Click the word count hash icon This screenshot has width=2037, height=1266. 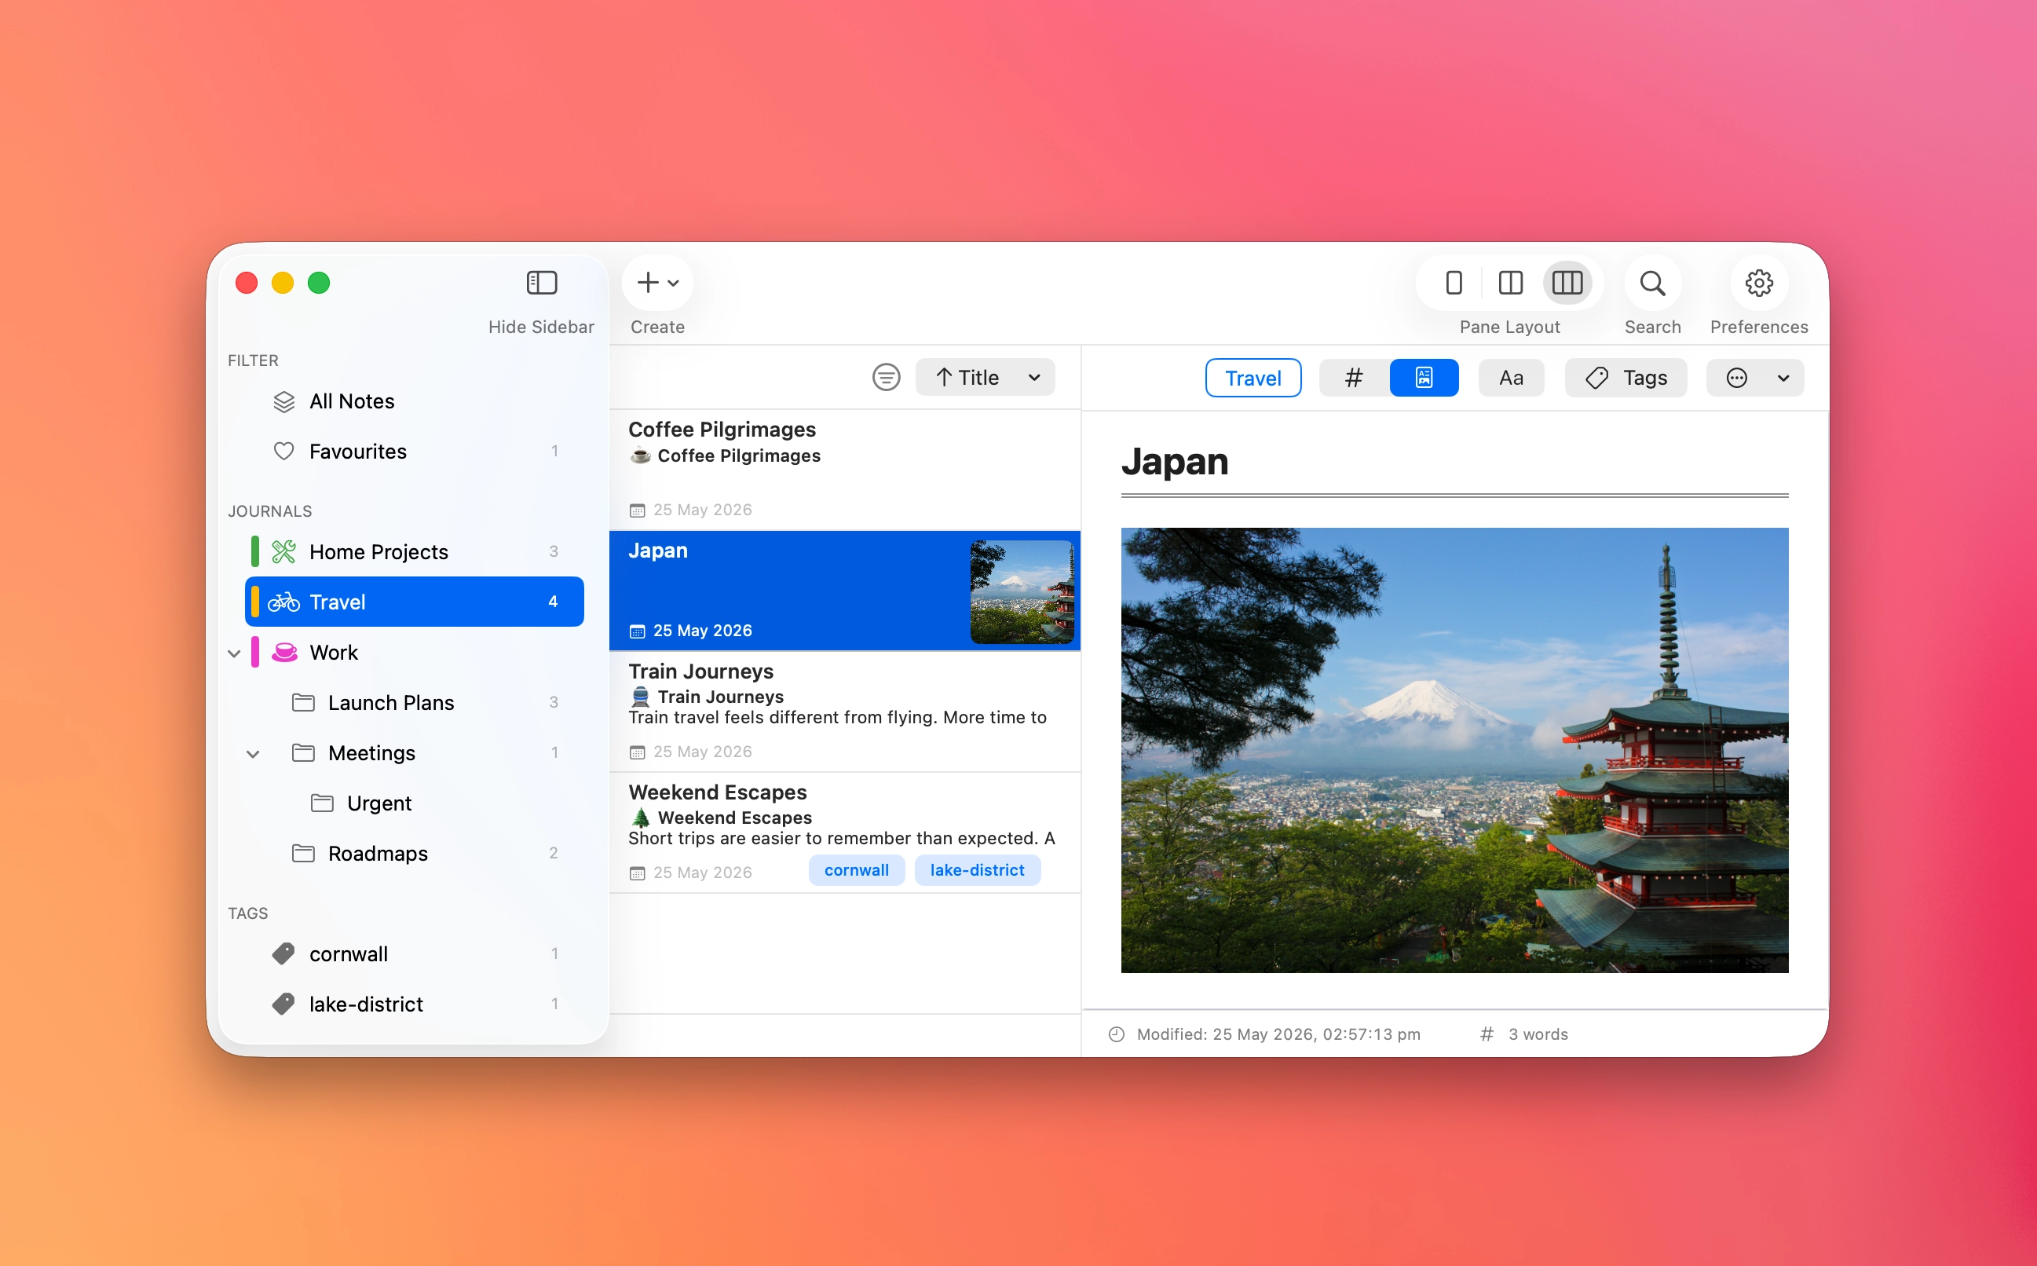tap(1487, 1035)
